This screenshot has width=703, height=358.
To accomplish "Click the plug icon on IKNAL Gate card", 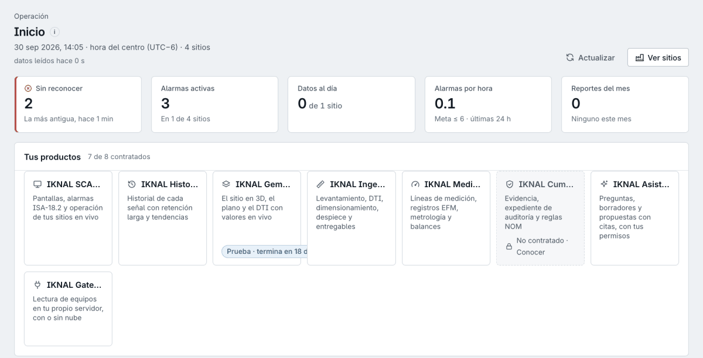I will click(x=37, y=285).
